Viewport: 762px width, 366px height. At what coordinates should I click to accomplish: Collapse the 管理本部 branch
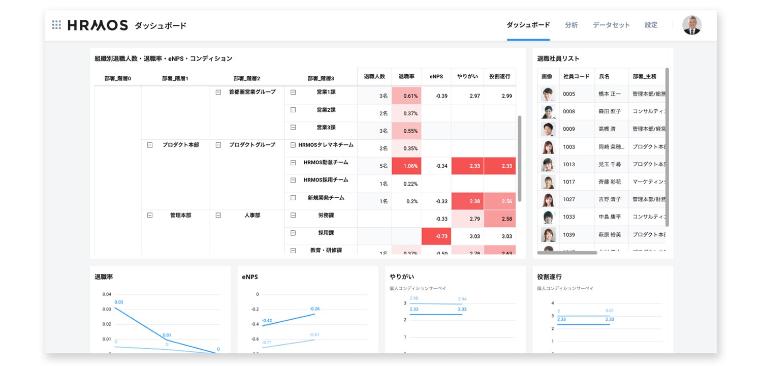tap(149, 215)
